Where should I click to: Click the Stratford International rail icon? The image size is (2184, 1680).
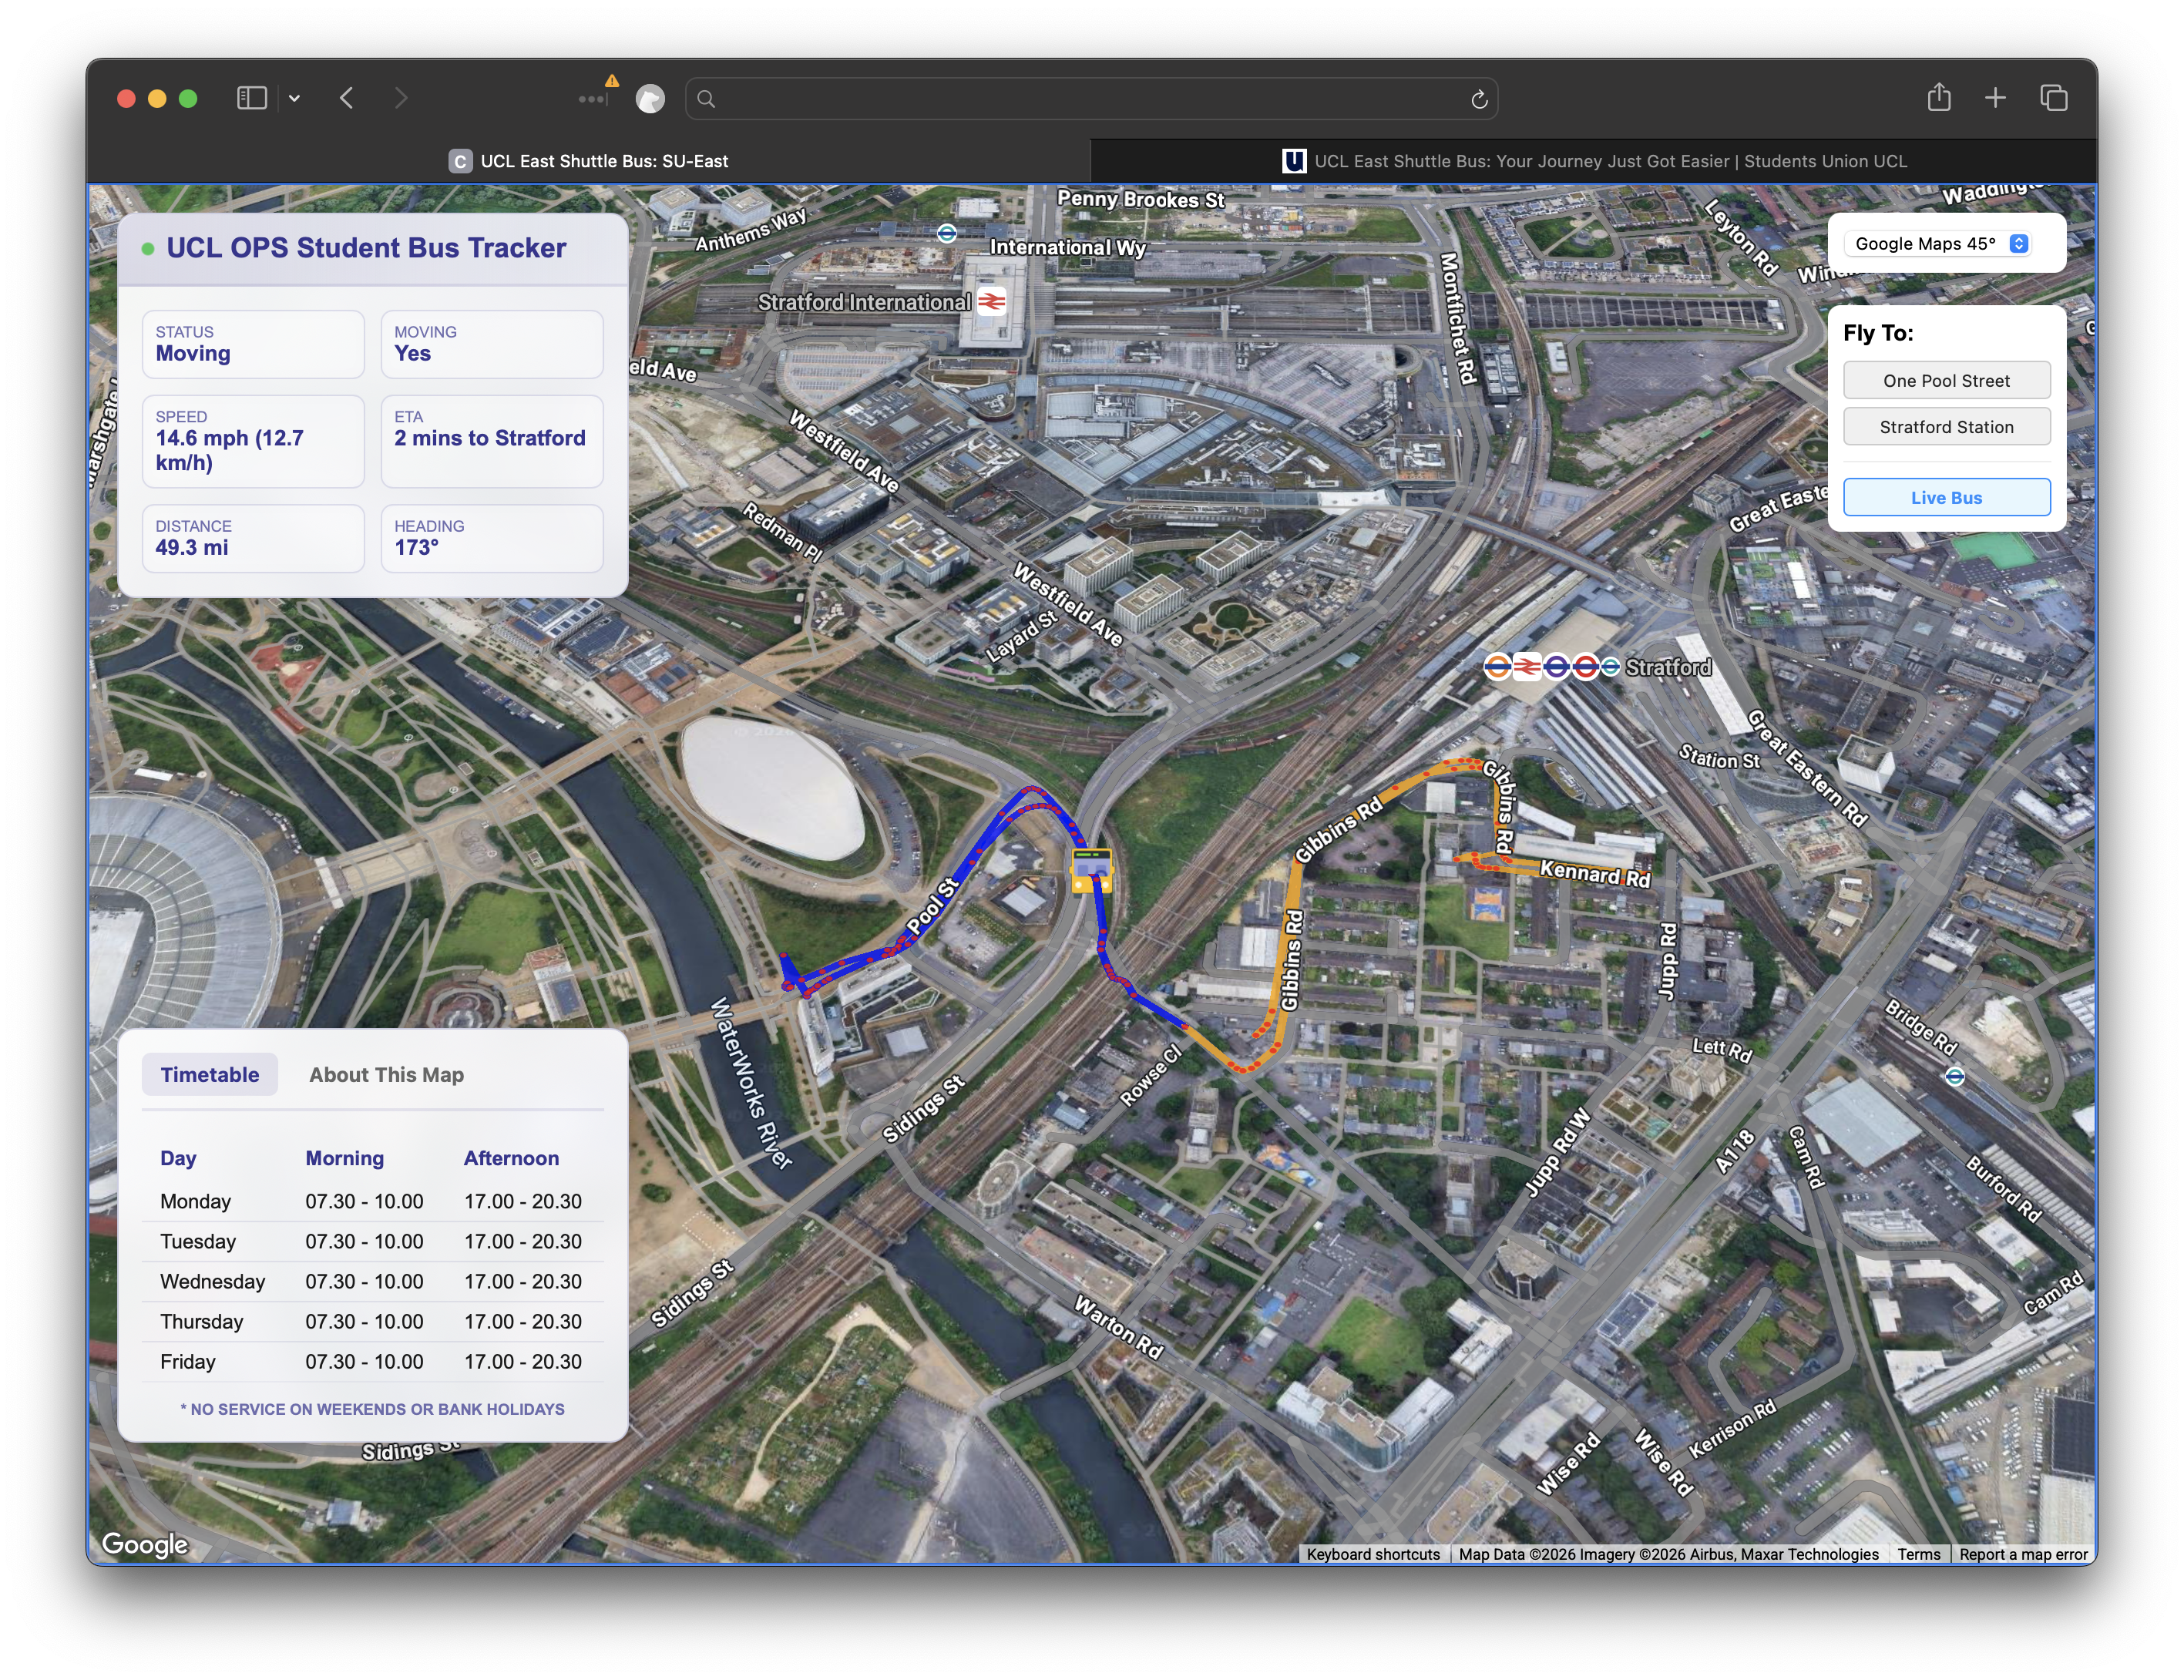[991, 301]
